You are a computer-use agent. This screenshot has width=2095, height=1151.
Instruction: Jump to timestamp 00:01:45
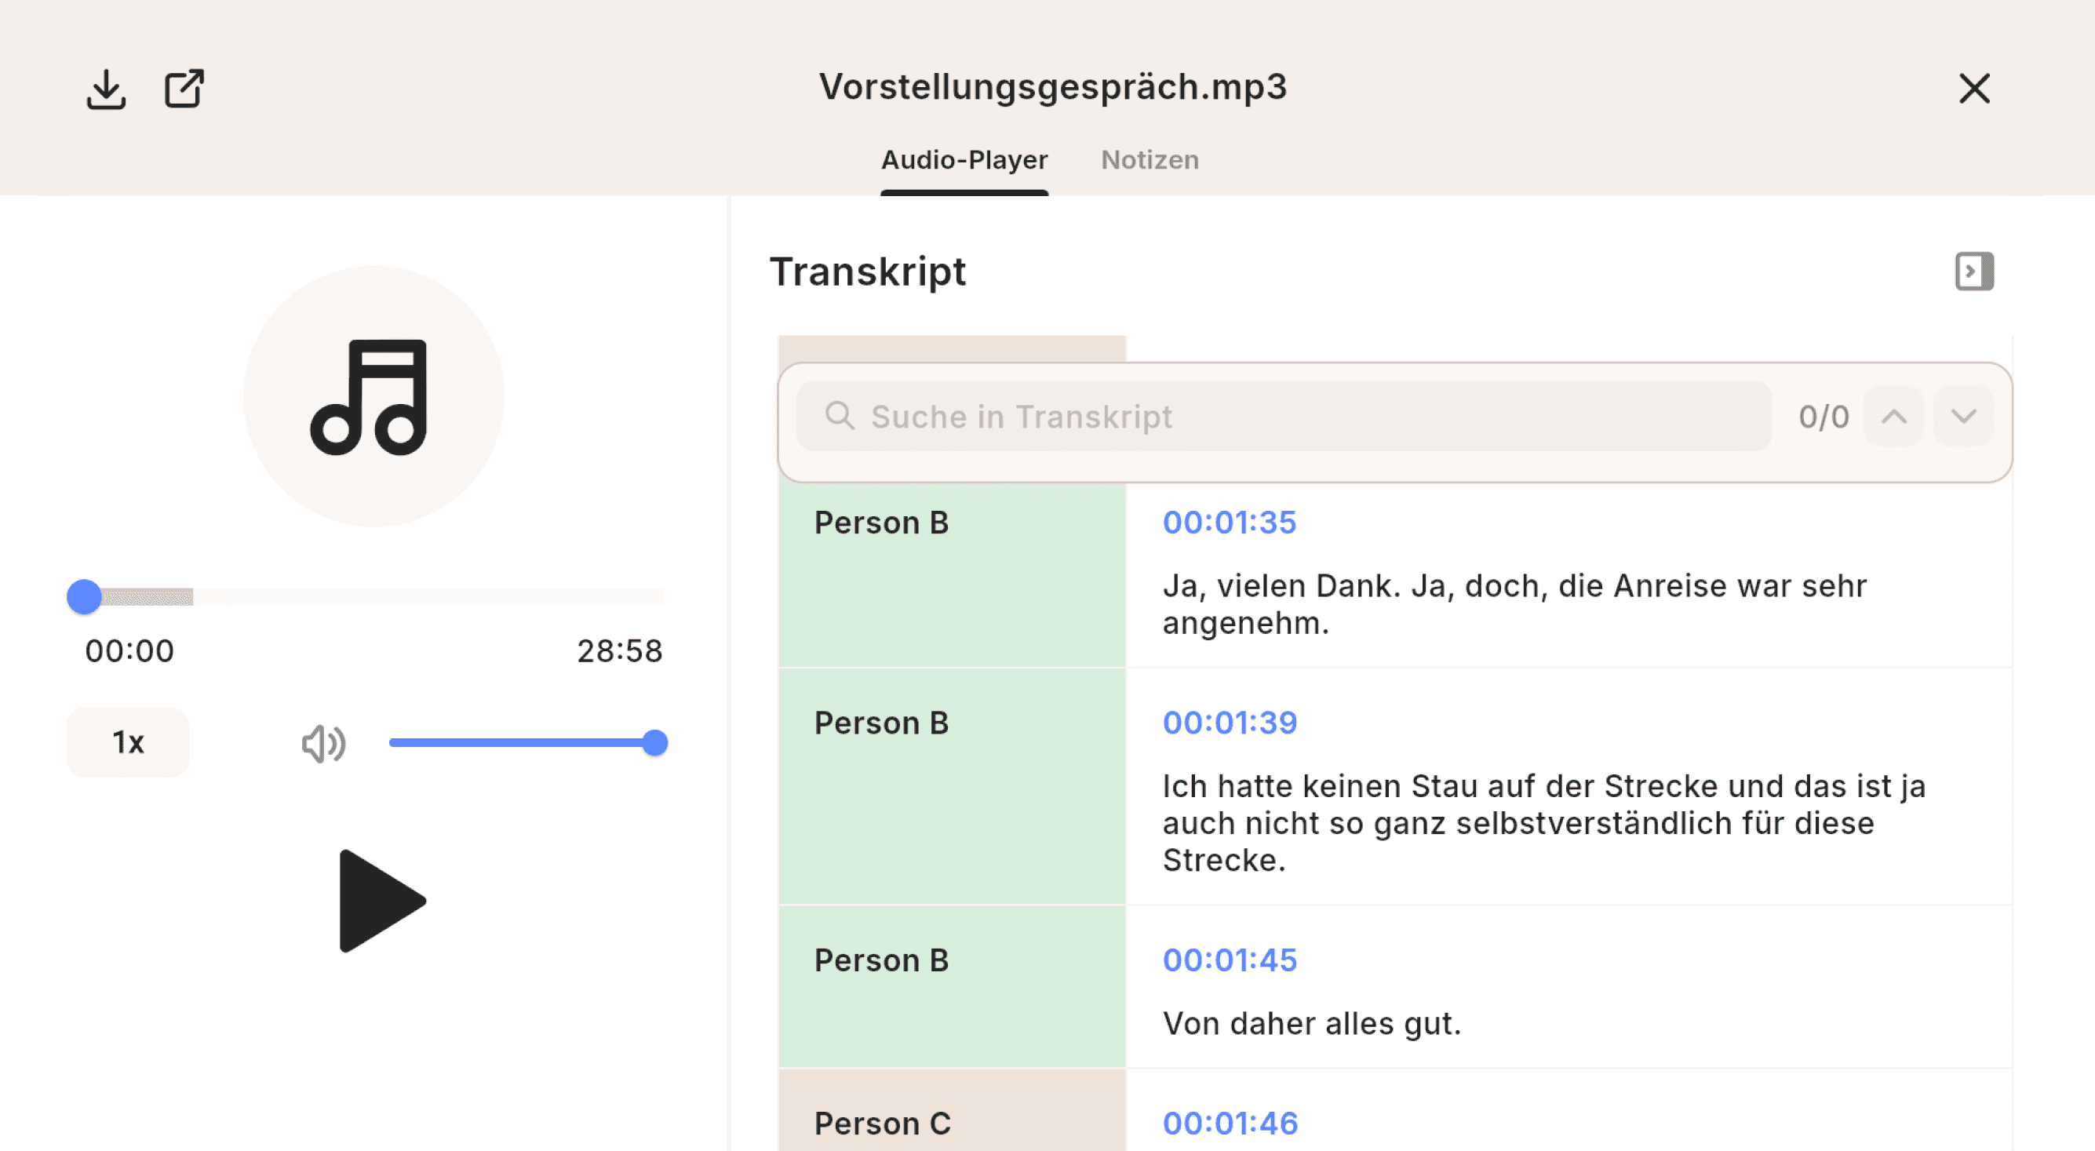(1230, 960)
